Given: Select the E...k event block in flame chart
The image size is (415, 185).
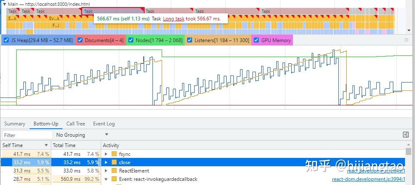Looking at the screenshot, I should point(12,18).
